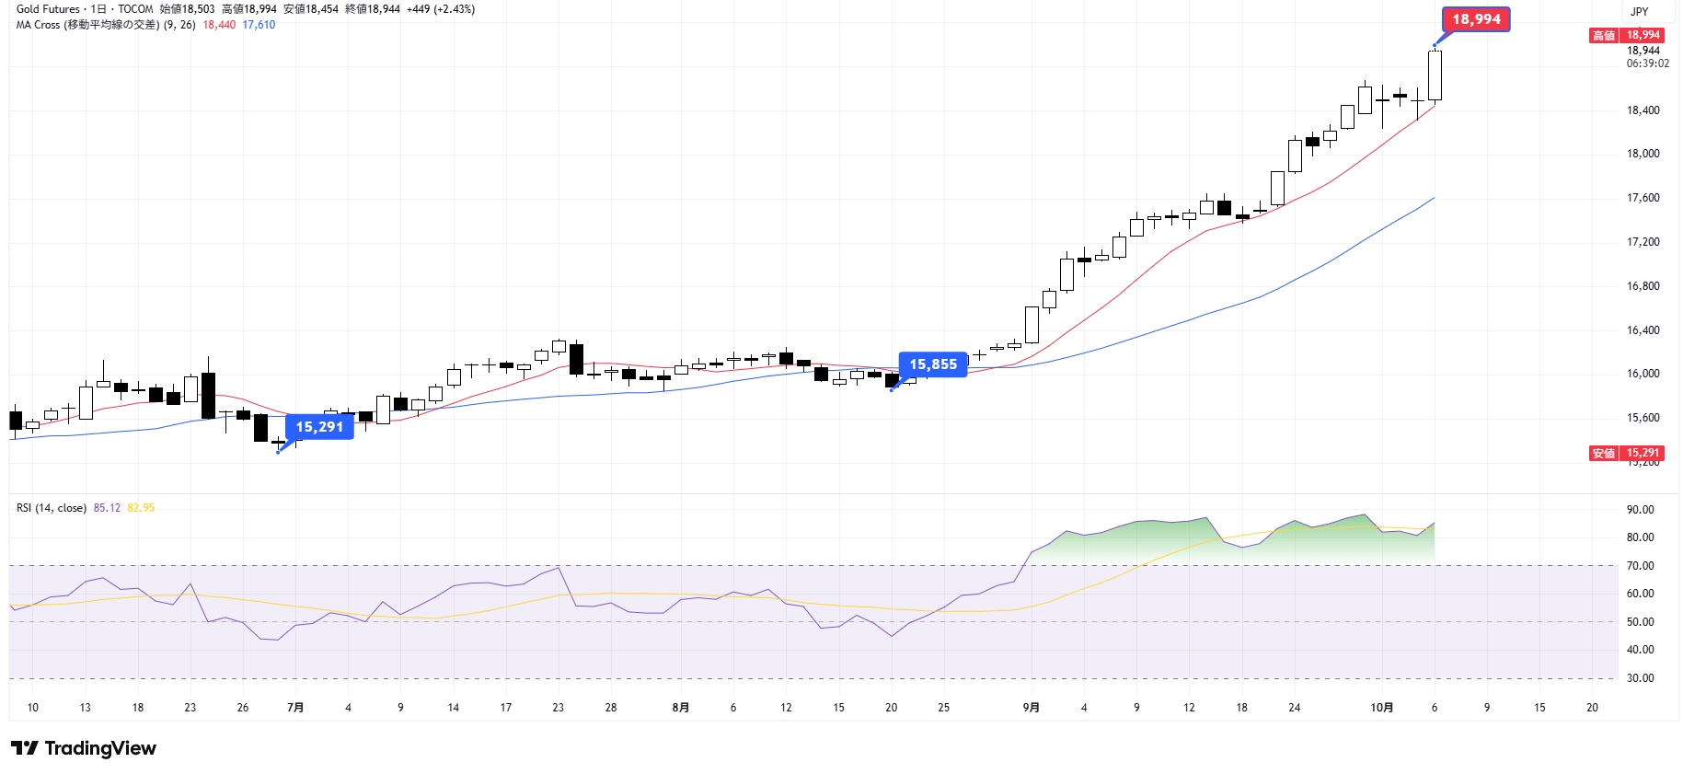Click the blue MA value 17,610
Image resolution: width=1683 pixels, height=774 pixels.
click(259, 25)
